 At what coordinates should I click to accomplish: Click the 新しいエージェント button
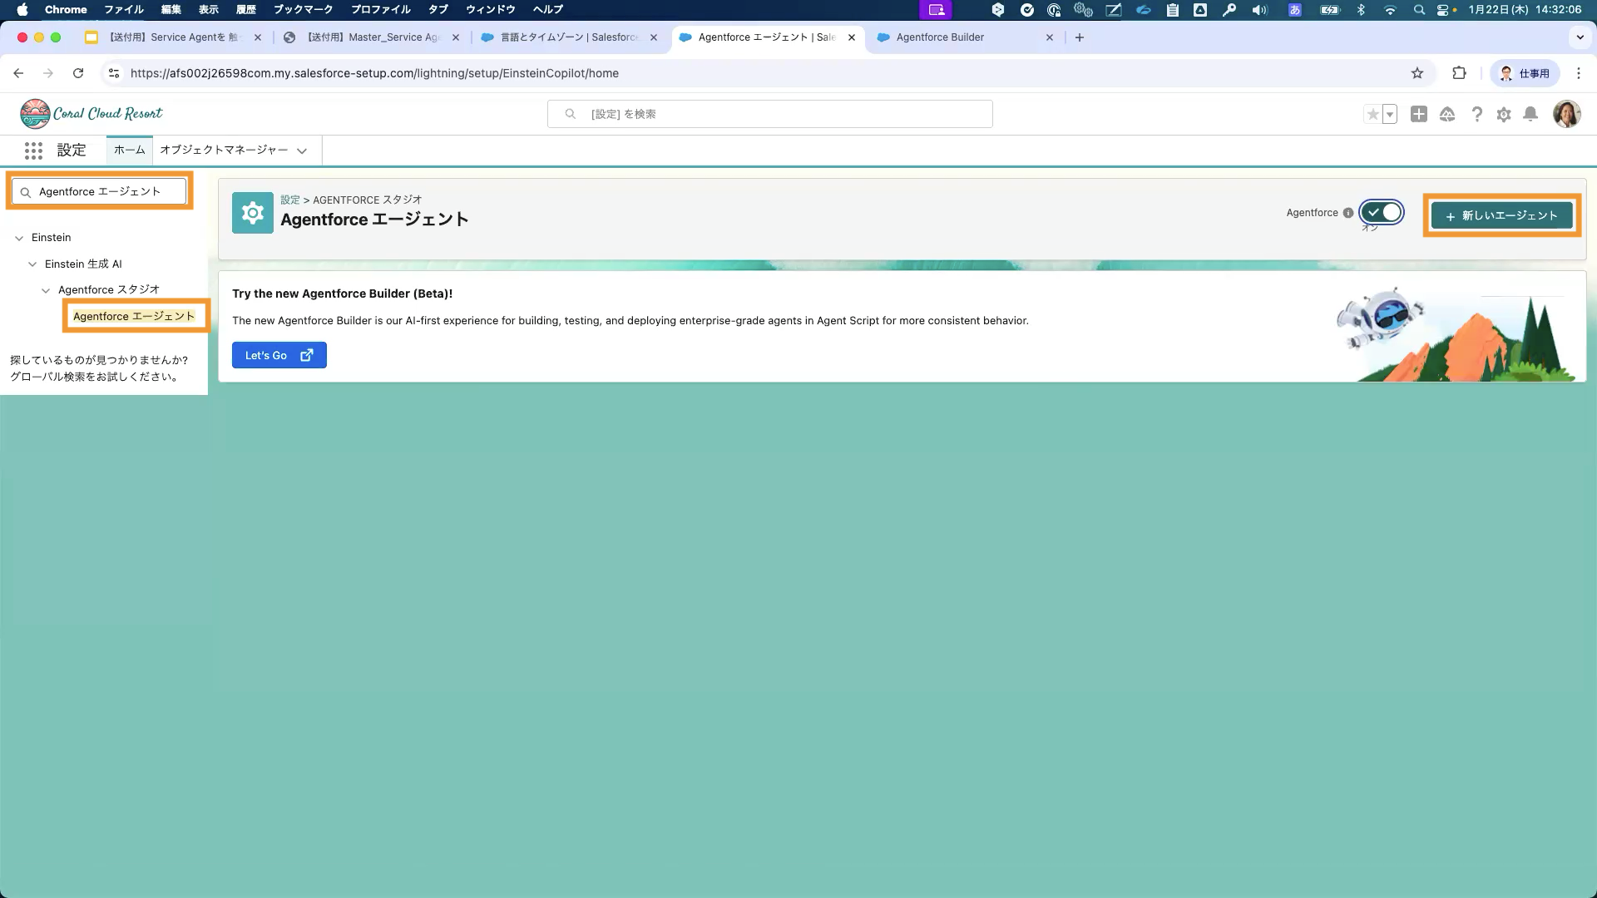pos(1501,215)
